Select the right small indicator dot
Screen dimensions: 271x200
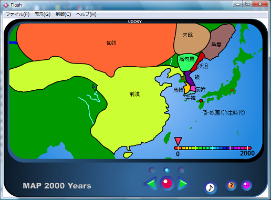[x=181, y=170]
